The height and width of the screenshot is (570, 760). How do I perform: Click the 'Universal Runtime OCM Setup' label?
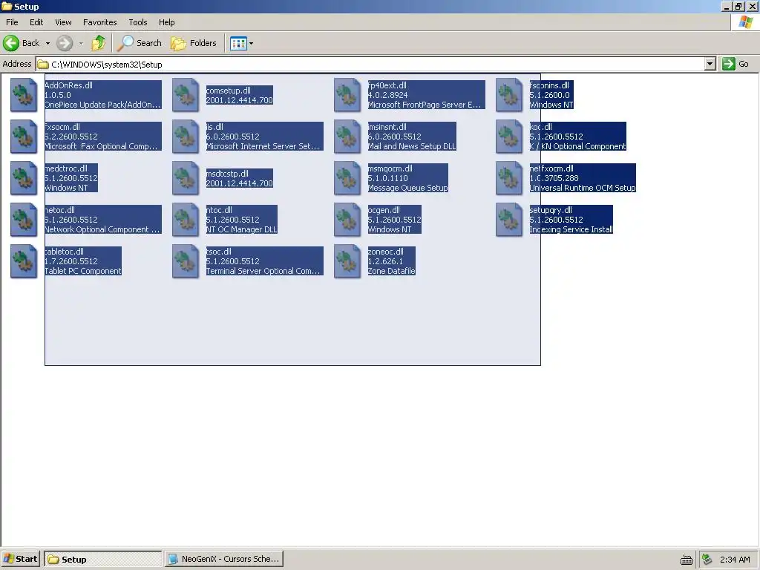(582, 188)
